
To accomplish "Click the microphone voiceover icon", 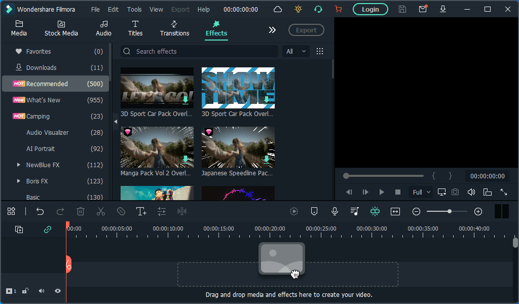I will click(x=335, y=211).
